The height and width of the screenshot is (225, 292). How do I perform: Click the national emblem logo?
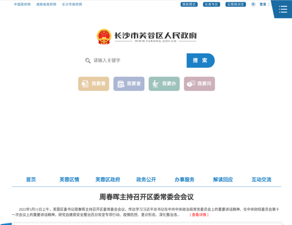104,36
